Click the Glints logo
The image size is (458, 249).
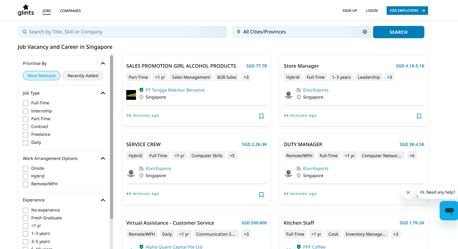tap(26, 10)
